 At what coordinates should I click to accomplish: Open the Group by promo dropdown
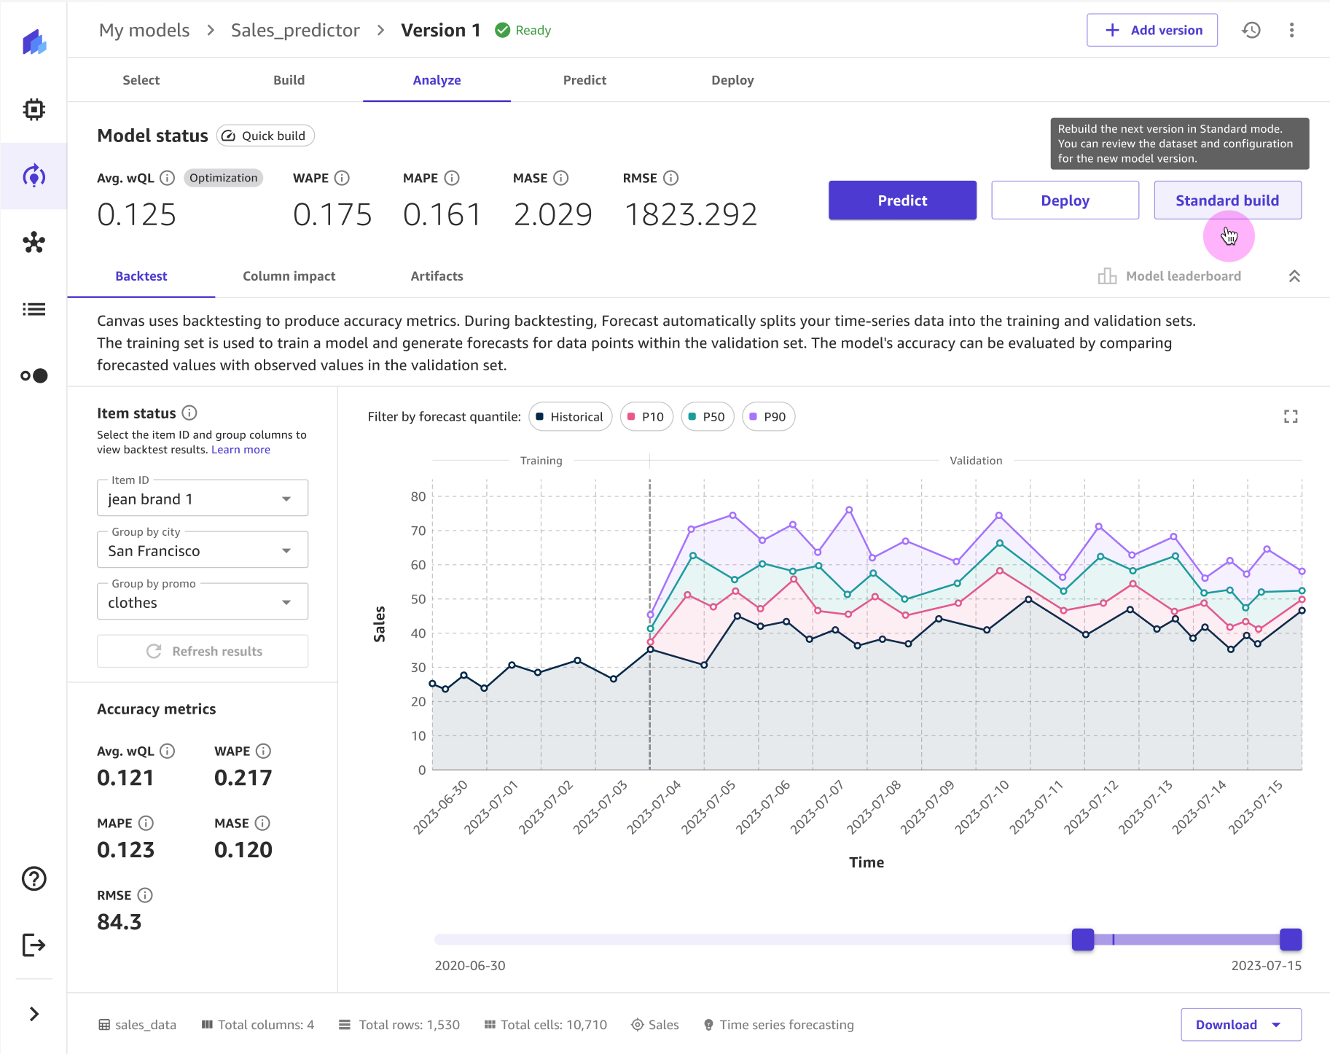click(x=286, y=602)
